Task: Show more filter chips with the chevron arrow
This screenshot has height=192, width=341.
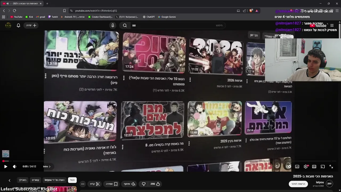Action: [9, 181]
